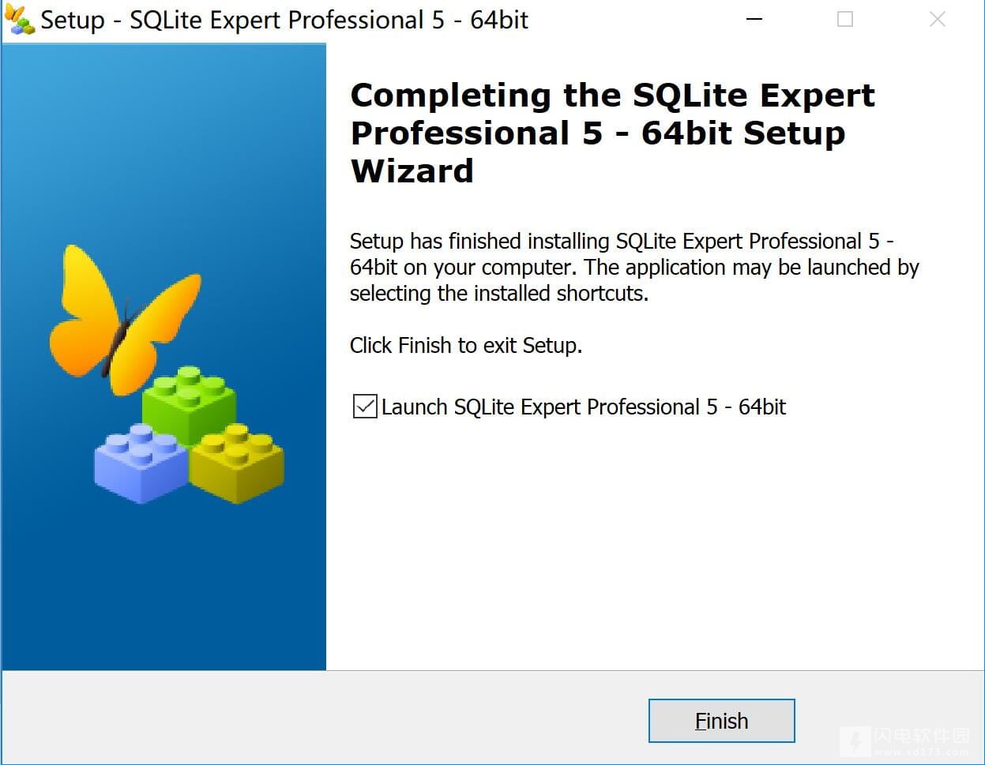Click the 'Click Finish to exit Setup' text
The height and width of the screenshot is (765, 985).
(466, 346)
